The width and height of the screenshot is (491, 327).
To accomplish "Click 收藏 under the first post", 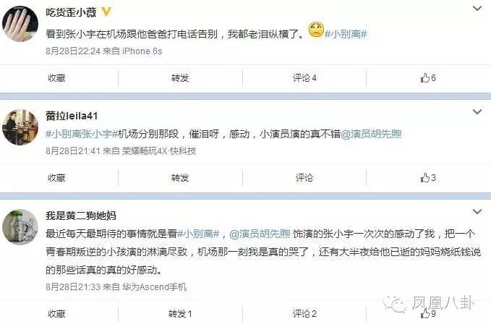I will 56,77.
